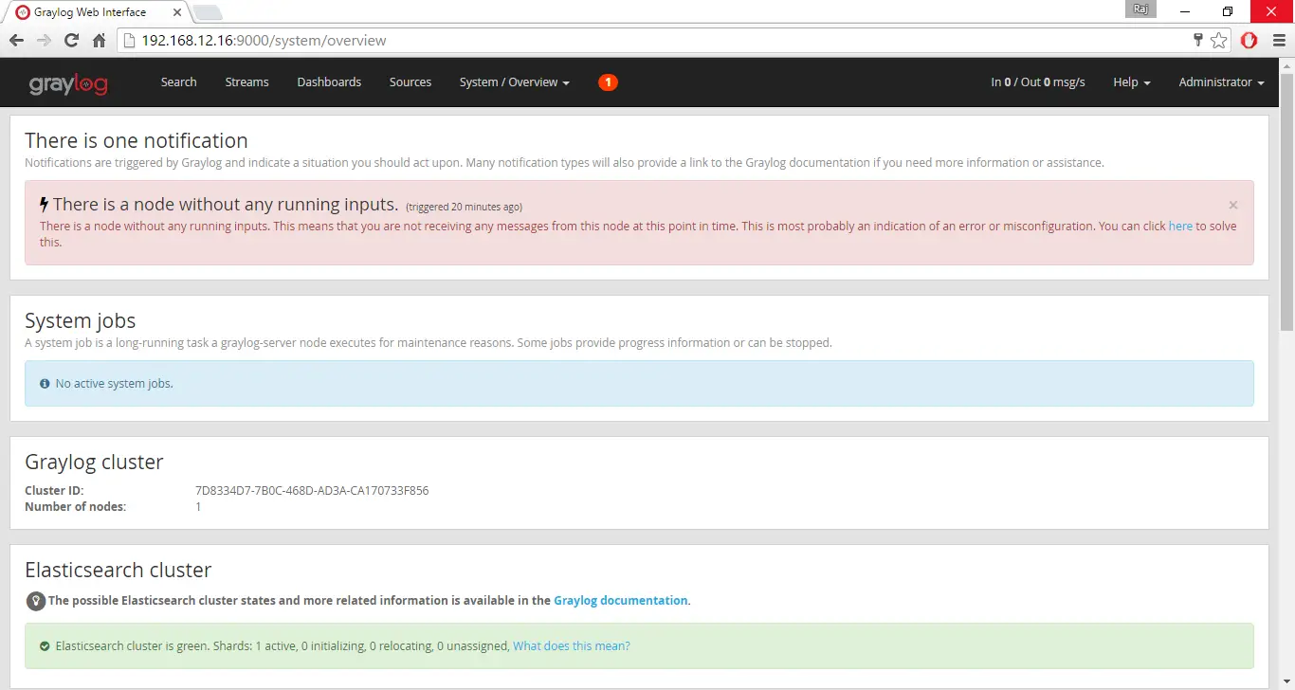Click the key password icon in address bar
The image size is (1295, 690).
[1198, 41]
